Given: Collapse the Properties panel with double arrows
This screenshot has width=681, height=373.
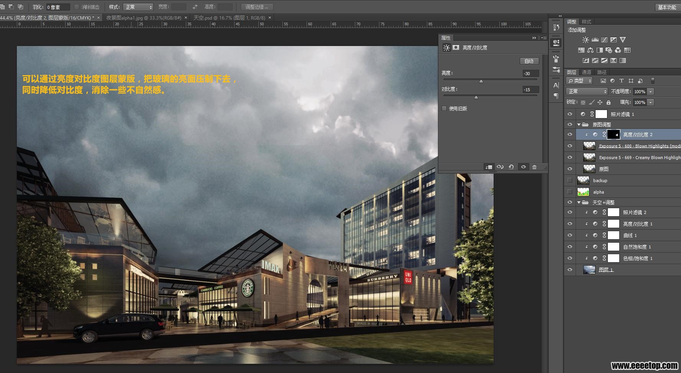Looking at the screenshot, I should pos(534,38).
